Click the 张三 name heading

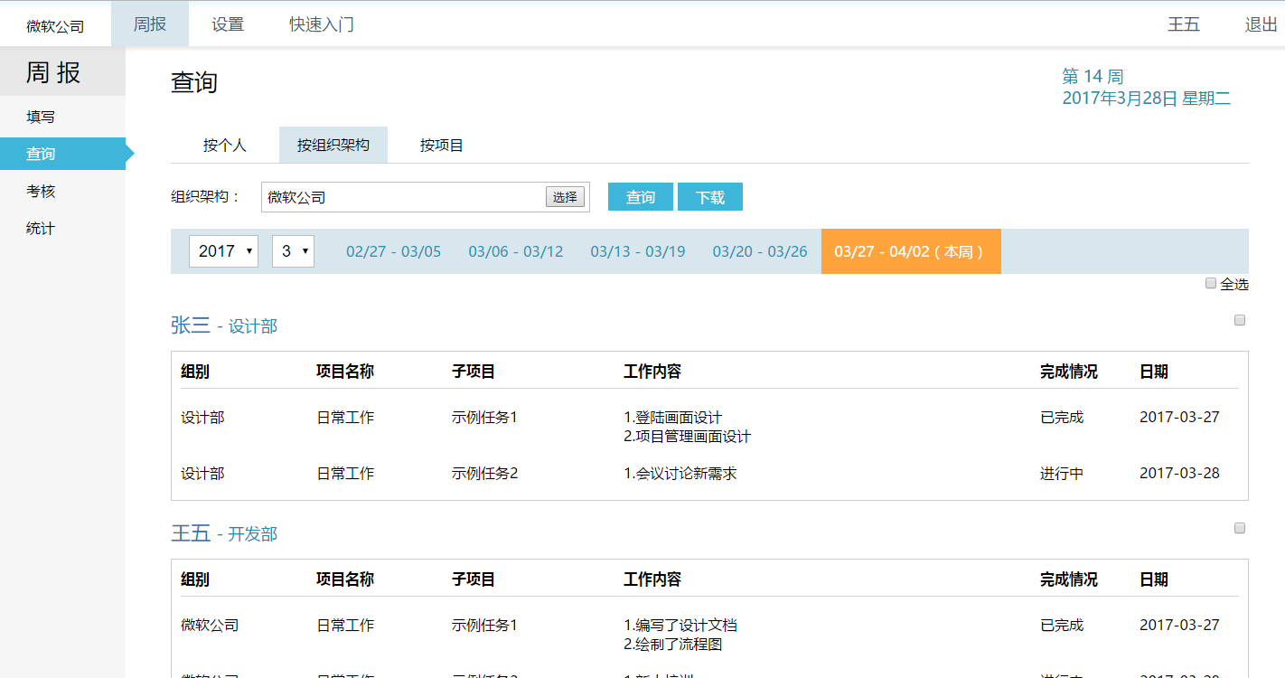tap(191, 325)
